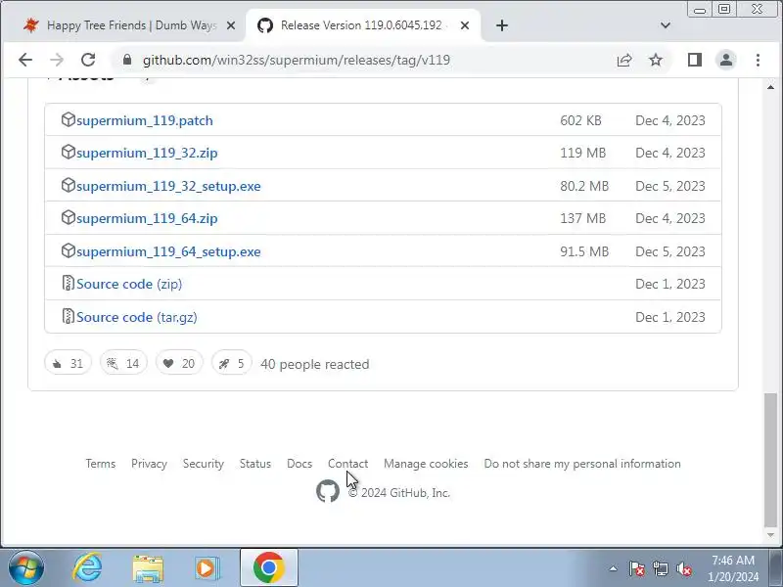This screenshot has width=783, height=587.
Task: Click Manage cookies in footer
Action: coord(426,464)
